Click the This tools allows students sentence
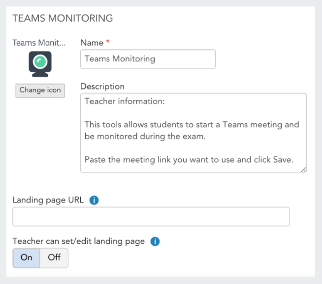 tap(192, 130)
